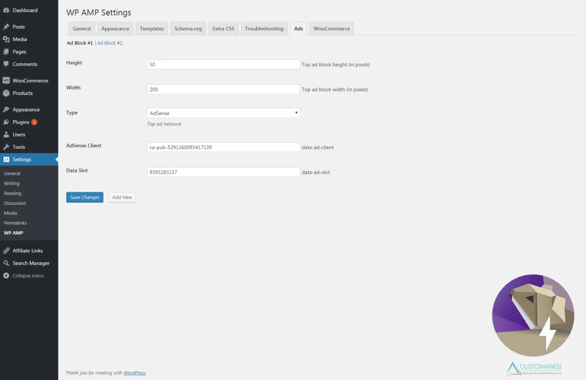This screenshot has width=586, height=380.
Task: Click inside the AdSense Client field
Action: pyautogui.click(x=223, y=147)
